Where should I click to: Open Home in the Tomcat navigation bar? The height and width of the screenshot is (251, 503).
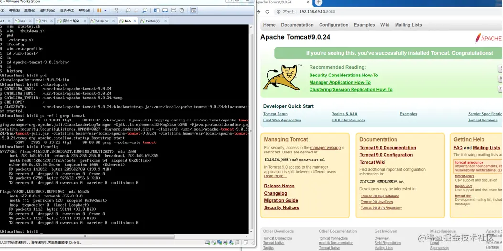(x=269, y=25)
